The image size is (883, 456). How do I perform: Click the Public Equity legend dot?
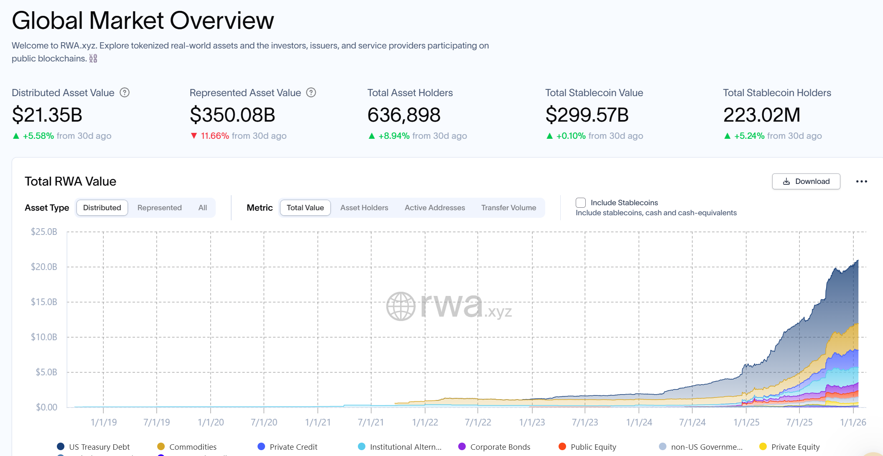coord(562,446)
